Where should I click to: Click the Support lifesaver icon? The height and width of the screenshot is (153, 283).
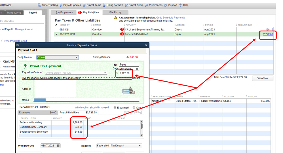pos(165,5)
